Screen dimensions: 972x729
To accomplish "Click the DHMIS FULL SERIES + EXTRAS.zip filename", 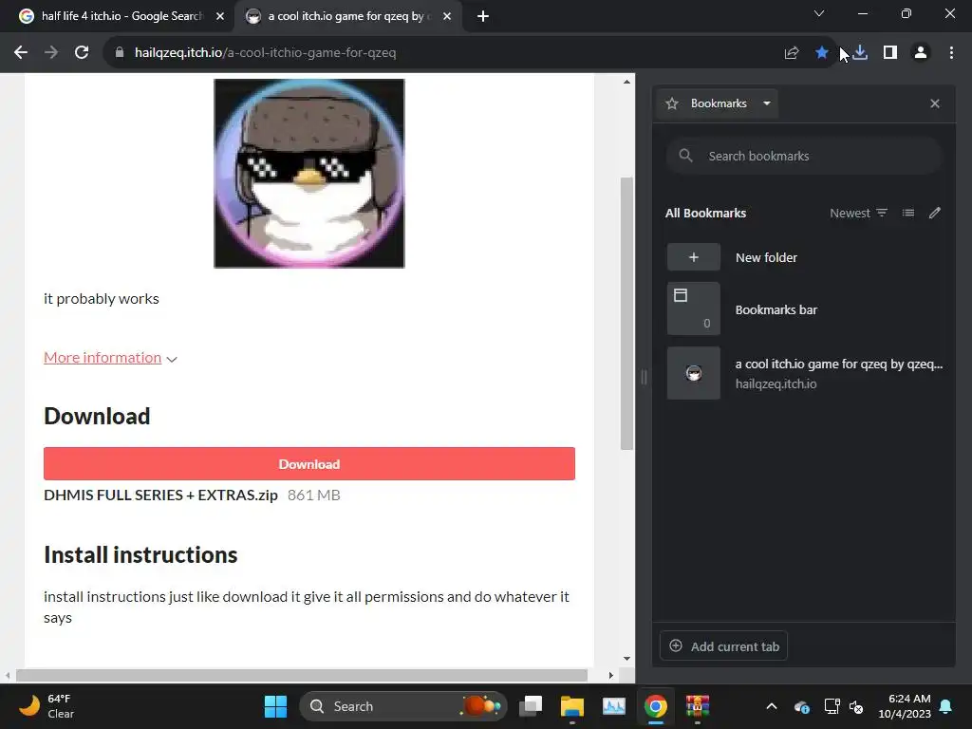I will tap(160, 495).
